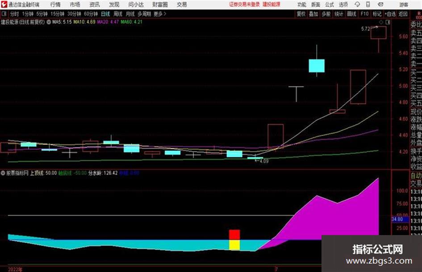The height and width of the screenshot is (272, 422).
Task: Open the 问小达 menu
Action: [136, 4]
